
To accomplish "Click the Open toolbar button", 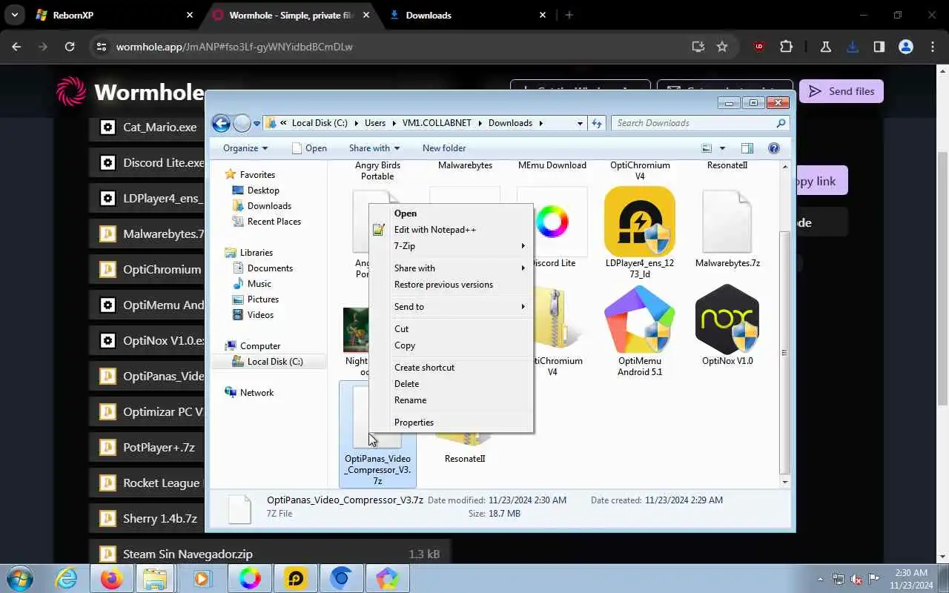I will point(309,148).
